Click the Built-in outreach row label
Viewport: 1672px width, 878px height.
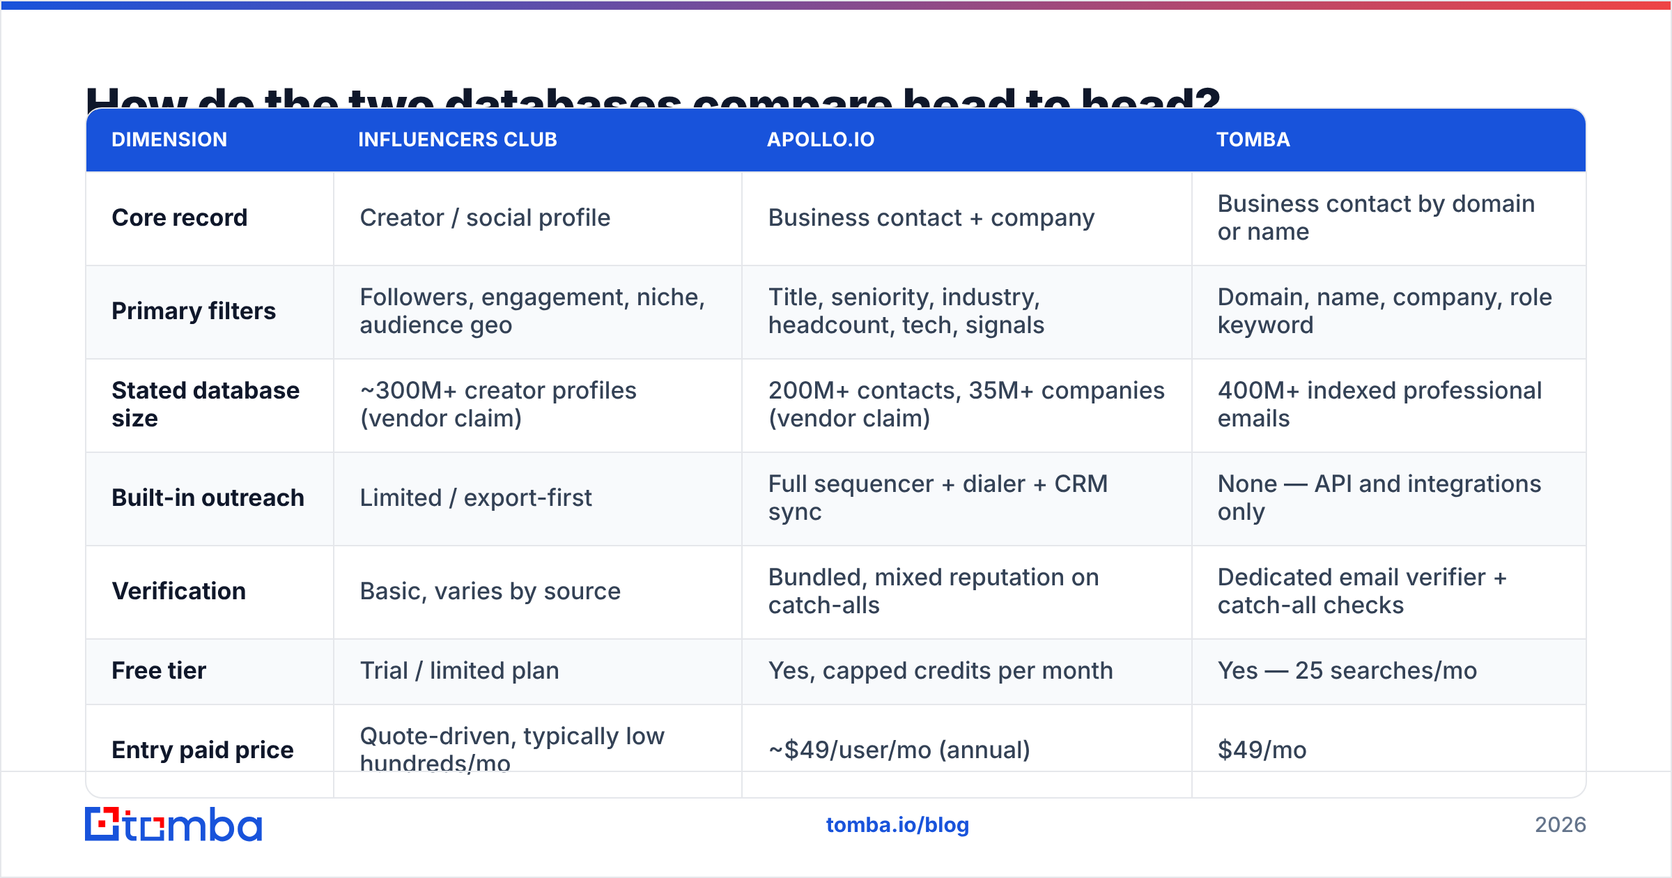(x=208, y=498)
